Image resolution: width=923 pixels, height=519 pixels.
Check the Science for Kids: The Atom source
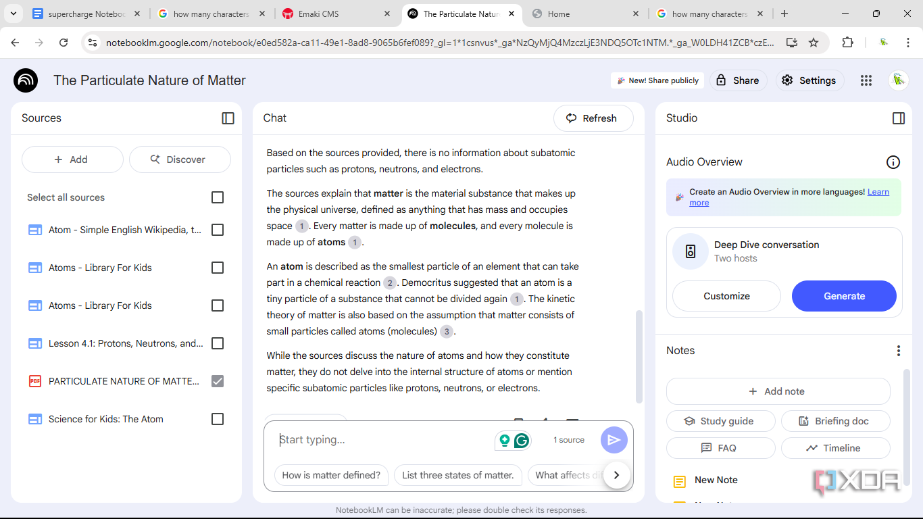coord(218,419)
